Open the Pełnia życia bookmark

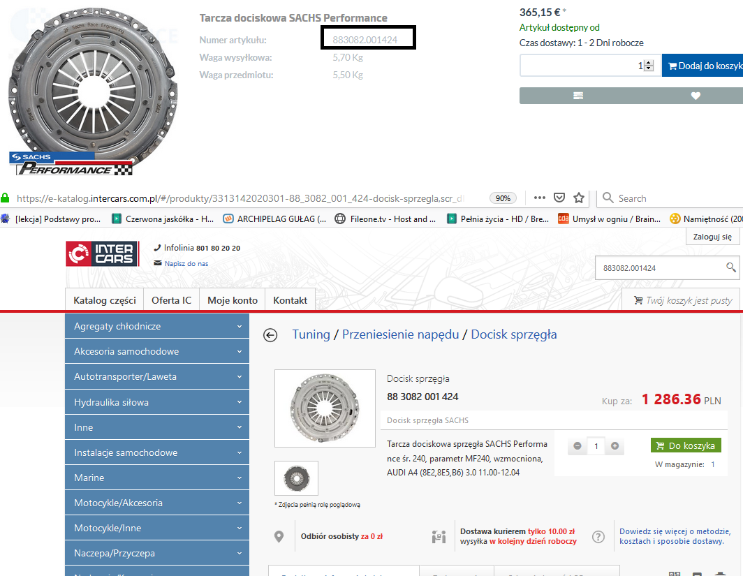pyautogui.click(x=497, y=219)
